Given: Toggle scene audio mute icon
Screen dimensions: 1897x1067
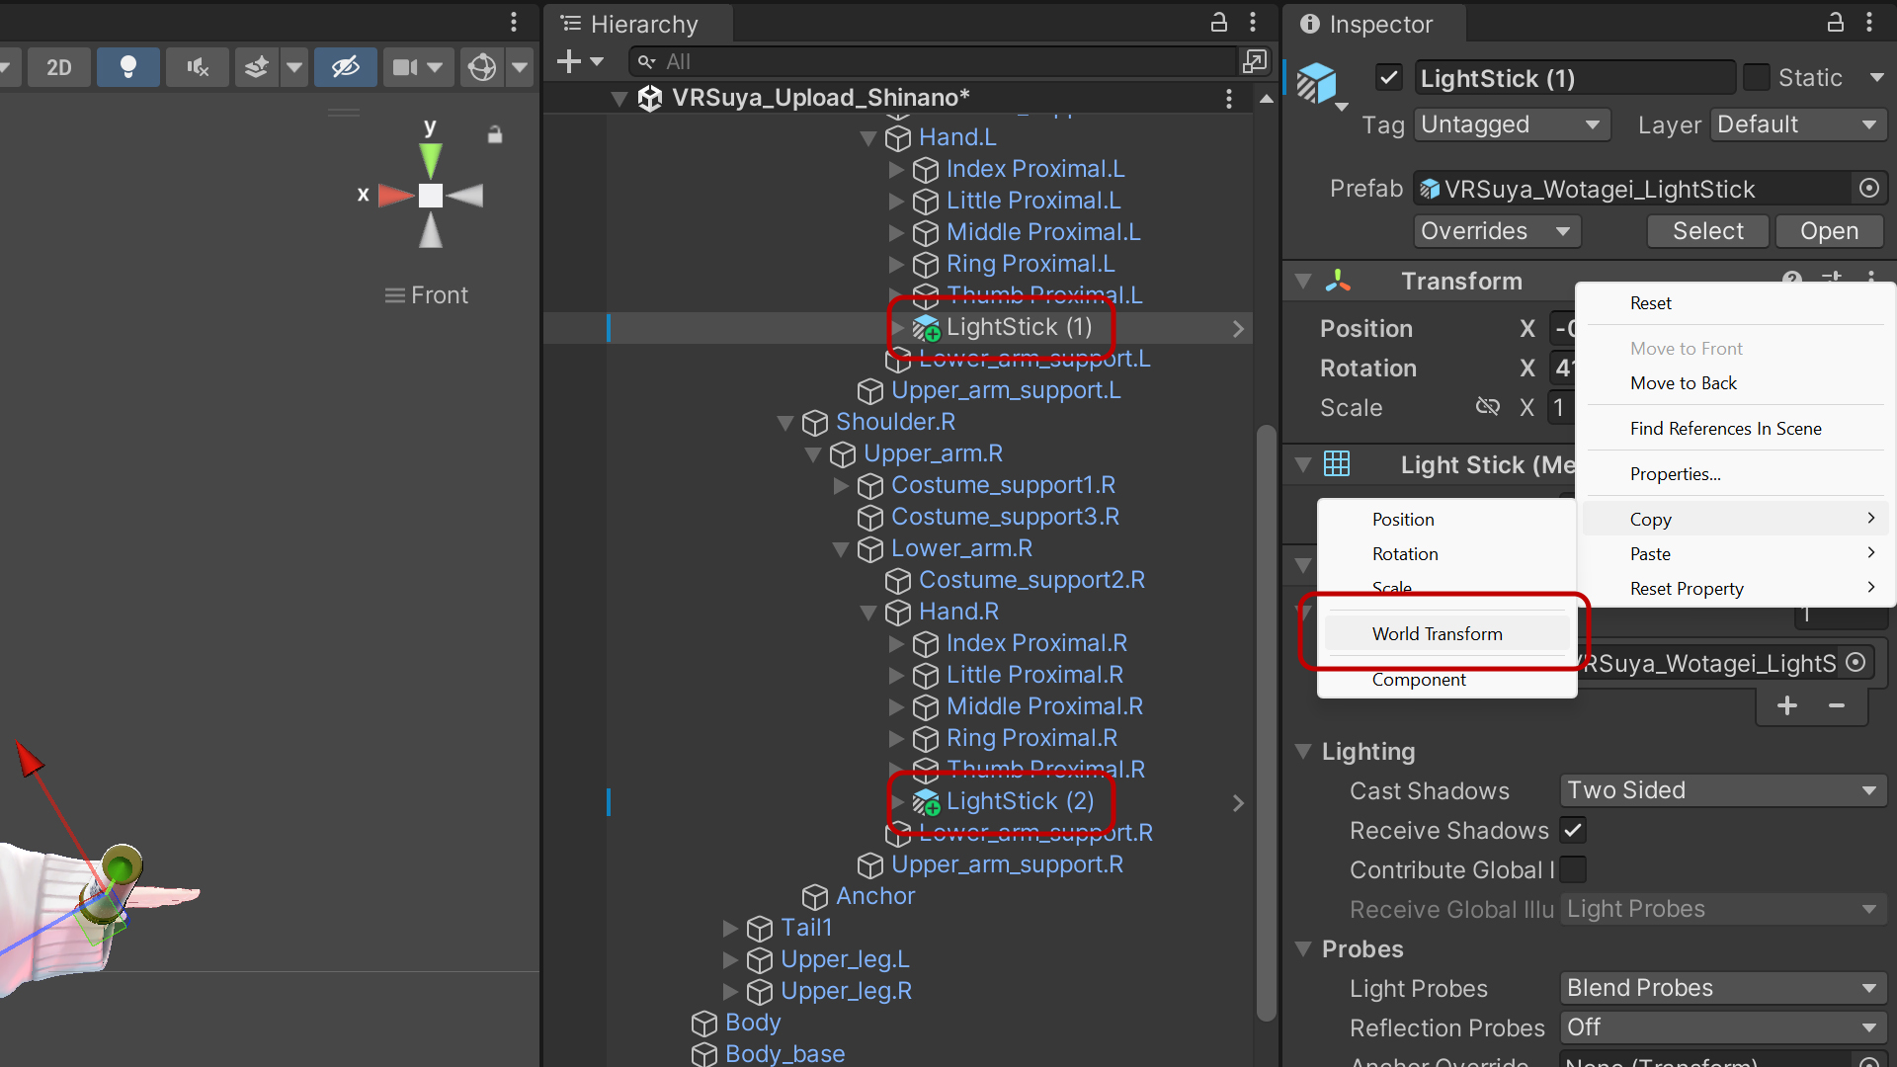Looking at the screenshot, I should pyautogui.click(x=198, y=67).
